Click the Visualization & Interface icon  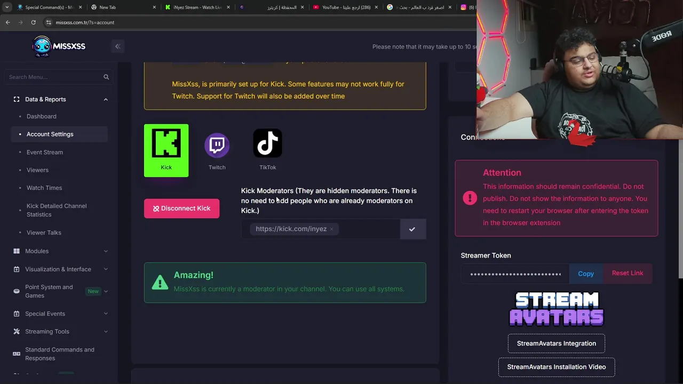(x=16, y=269)
